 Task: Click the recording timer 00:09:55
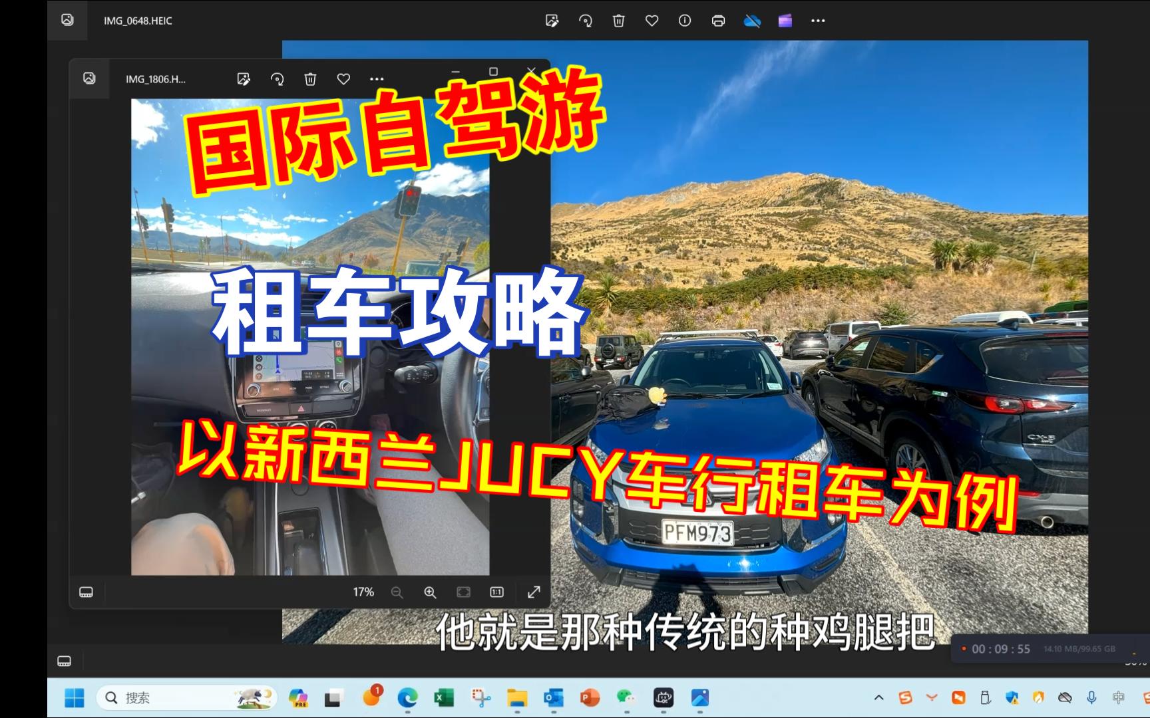click(x=1001, y=649)
